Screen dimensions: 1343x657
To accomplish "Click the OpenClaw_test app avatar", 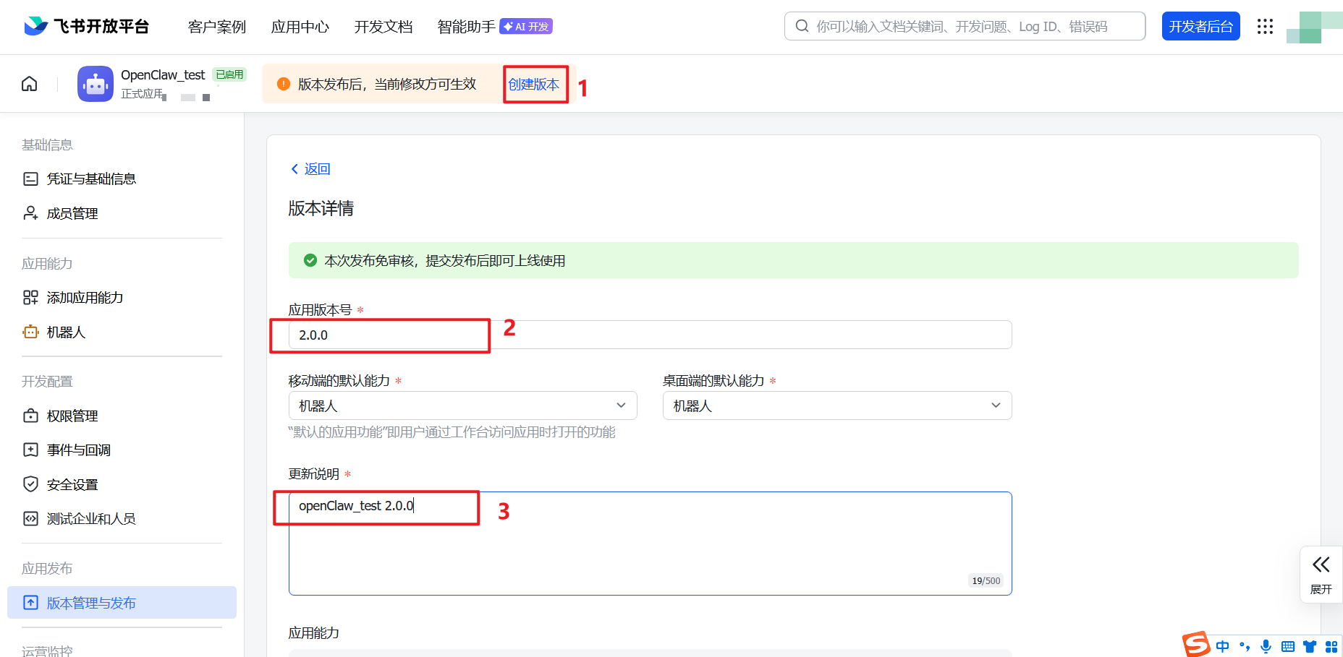I will (x=95, y=83).
